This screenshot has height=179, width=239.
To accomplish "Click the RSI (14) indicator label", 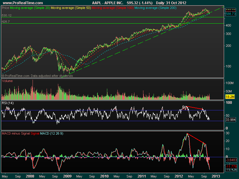I will point(8,103).
